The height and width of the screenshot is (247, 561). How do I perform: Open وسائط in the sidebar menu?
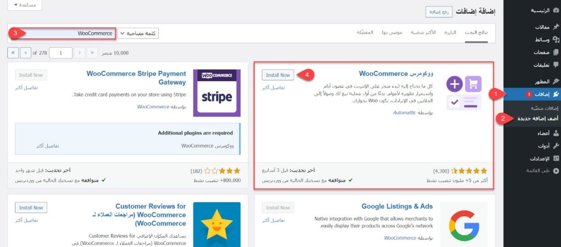click(x=542, y=40)
